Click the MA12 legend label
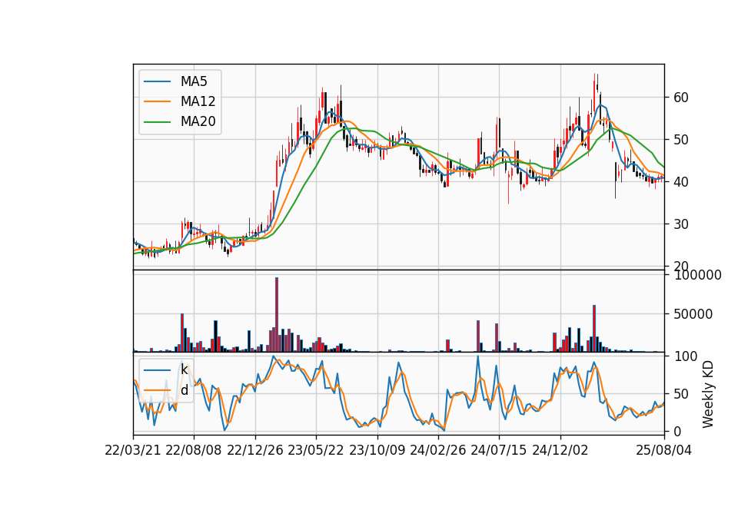The width and height of the screenshot is (738, 530). [198, 101]
